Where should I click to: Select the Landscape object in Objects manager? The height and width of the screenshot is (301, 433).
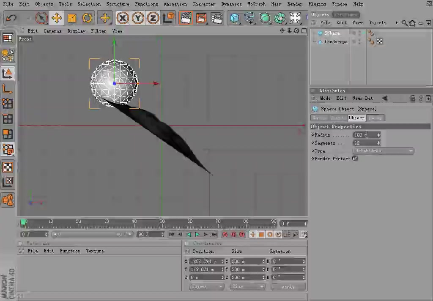(336, 41)
